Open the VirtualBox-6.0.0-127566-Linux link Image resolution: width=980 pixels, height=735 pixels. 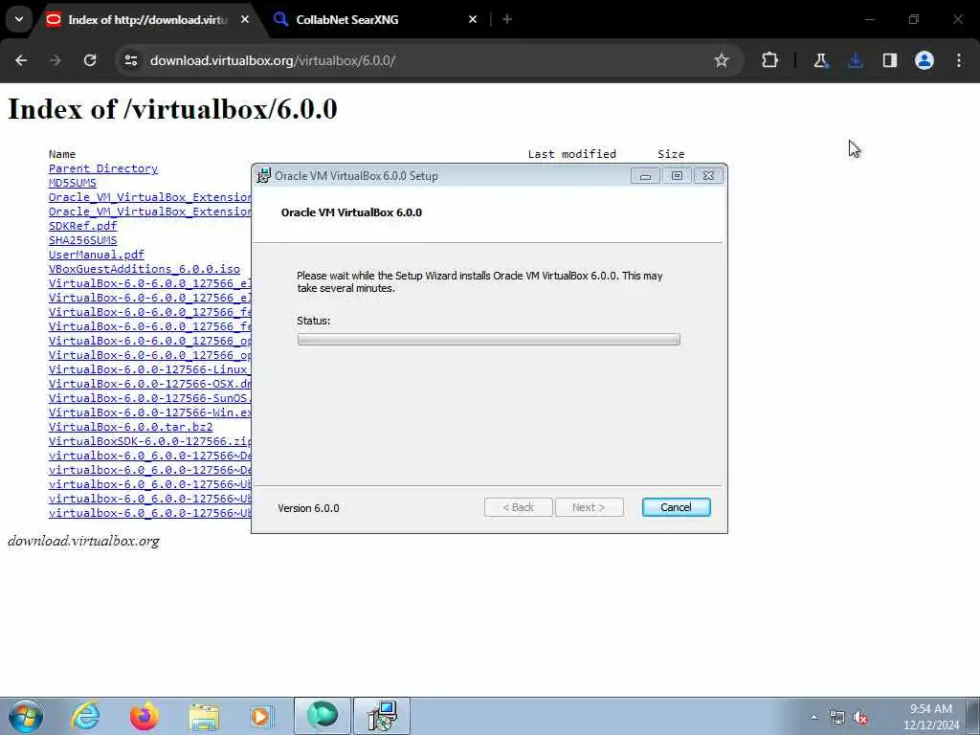[x=150, y=369]
